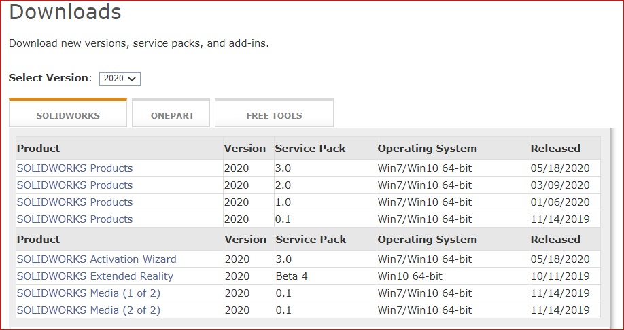624x330 pixels.
Task: Switch to the SOLIDWORKS tab
Action: (68, 113)
